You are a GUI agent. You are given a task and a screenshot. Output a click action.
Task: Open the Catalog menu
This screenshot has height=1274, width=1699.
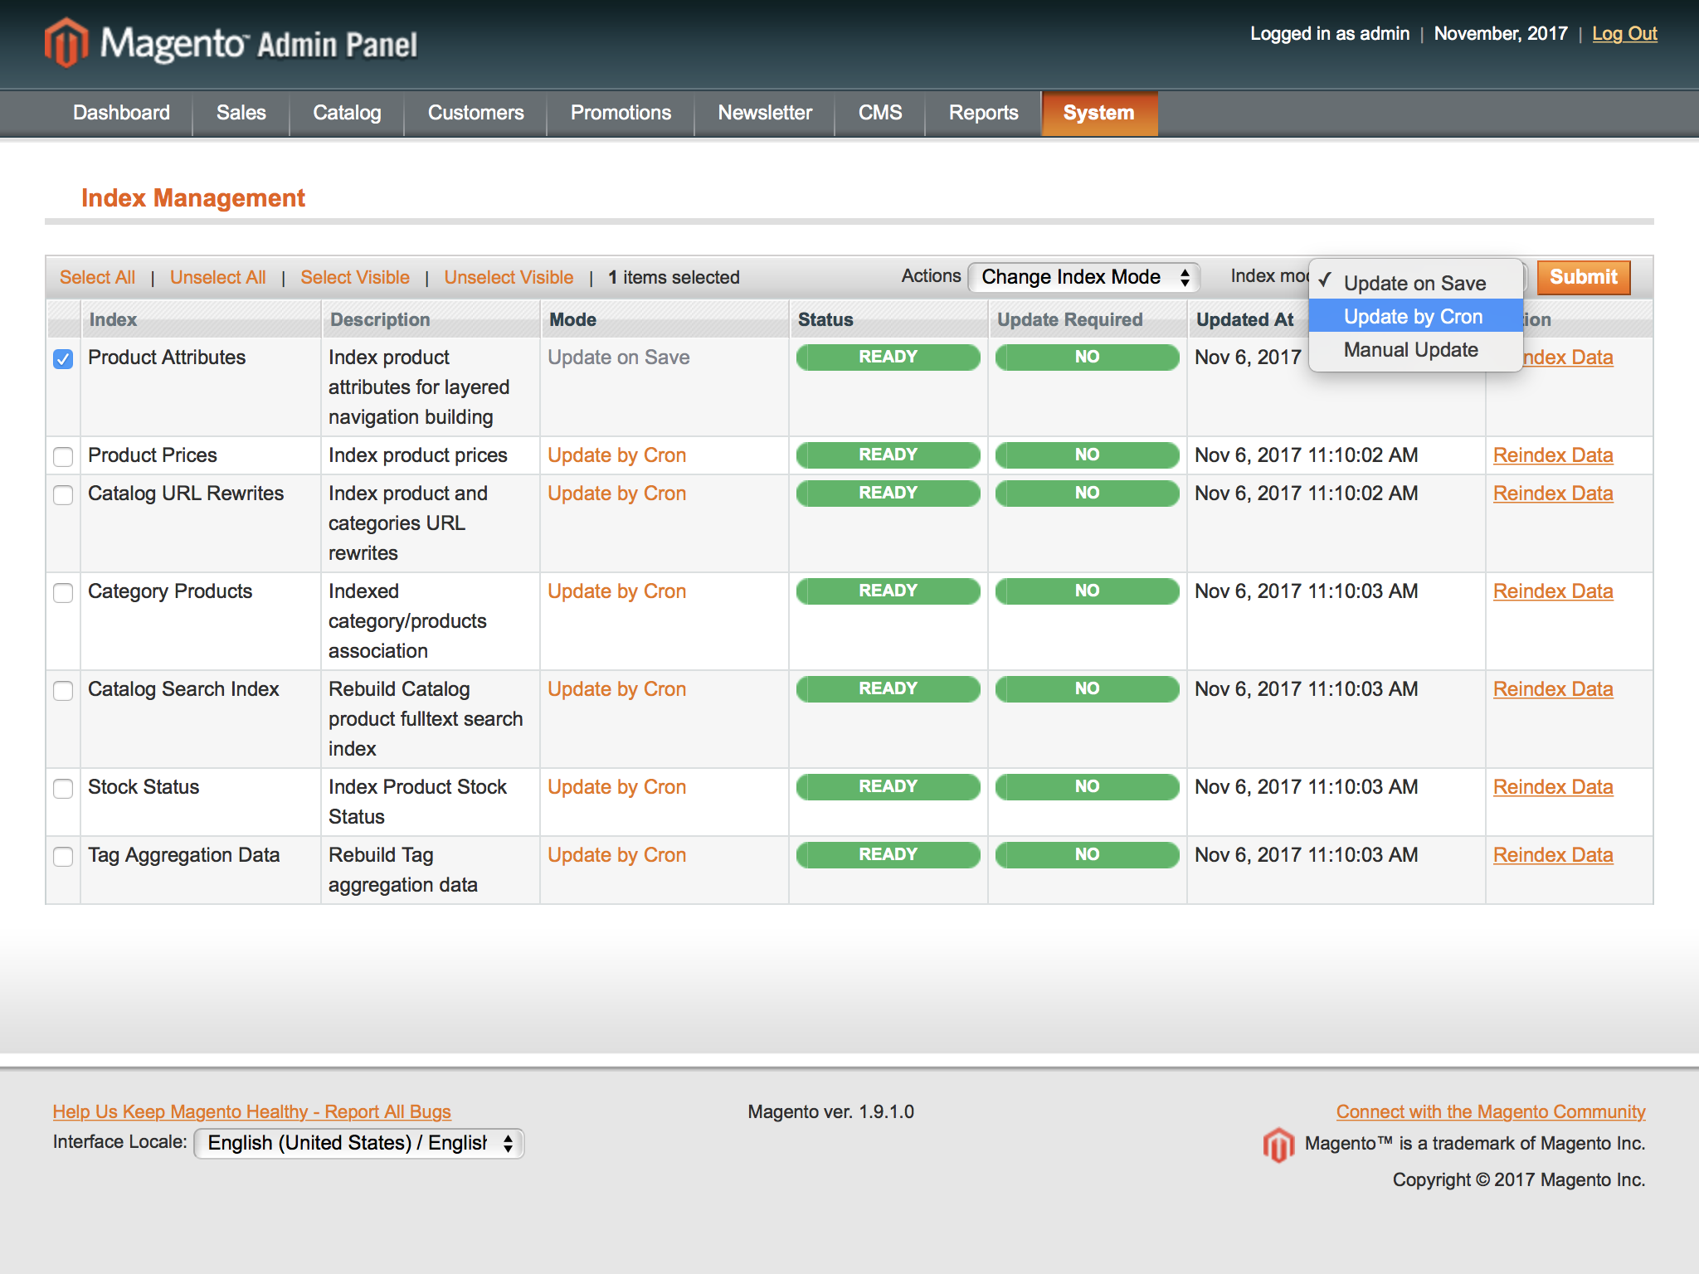click(x=347, y=113)
